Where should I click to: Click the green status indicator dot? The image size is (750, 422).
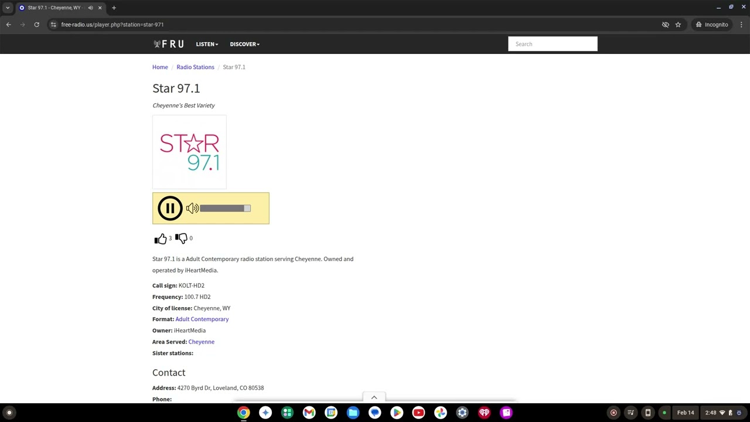pyautogui.click(x=664, y=413)
